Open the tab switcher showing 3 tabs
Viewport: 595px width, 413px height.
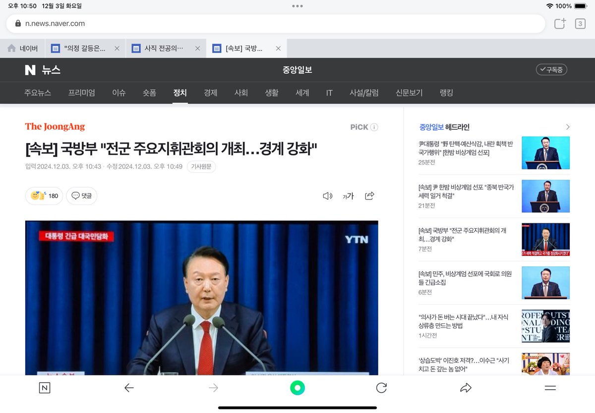[580, 23]
